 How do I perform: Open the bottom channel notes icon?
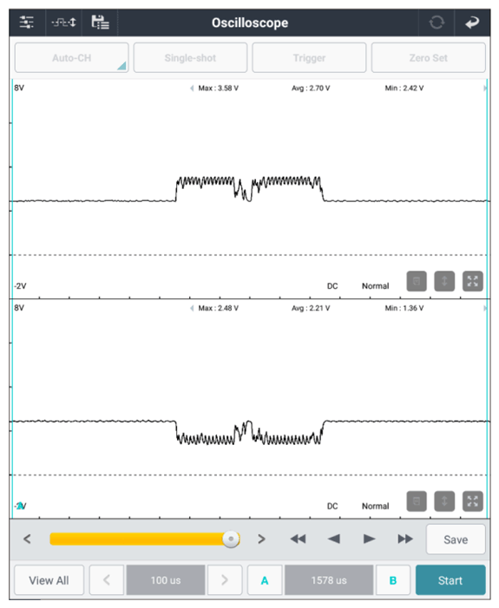click(x=417, y=501)
